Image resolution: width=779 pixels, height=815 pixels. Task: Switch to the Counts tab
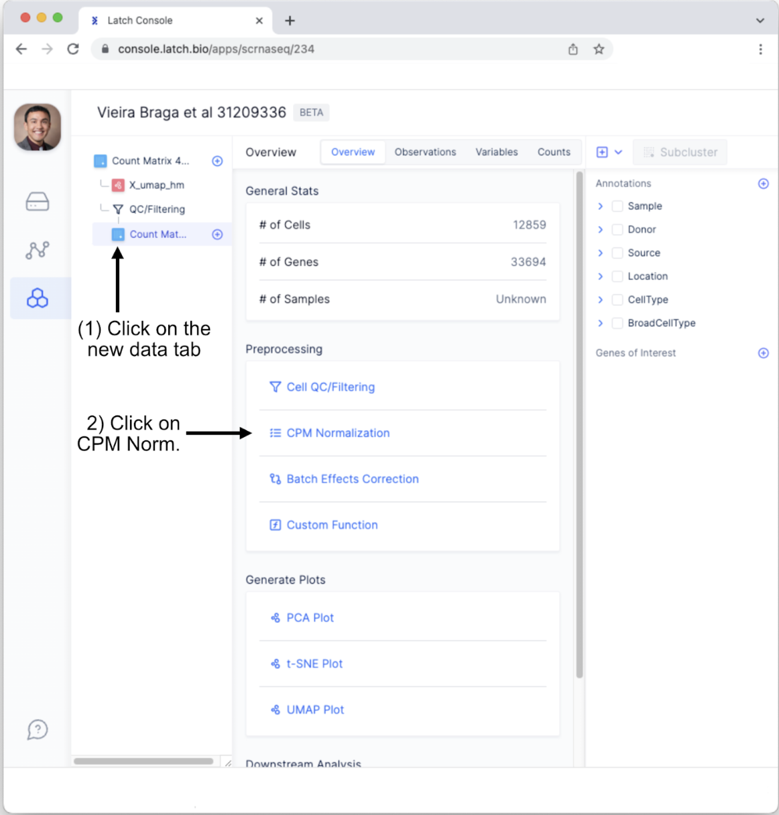tap(554, 152)
